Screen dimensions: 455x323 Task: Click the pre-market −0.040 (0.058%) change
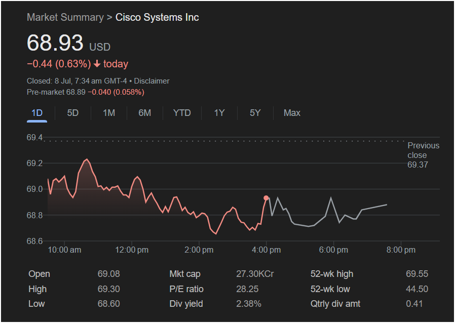pyautogui.click(x=116, y=92)
